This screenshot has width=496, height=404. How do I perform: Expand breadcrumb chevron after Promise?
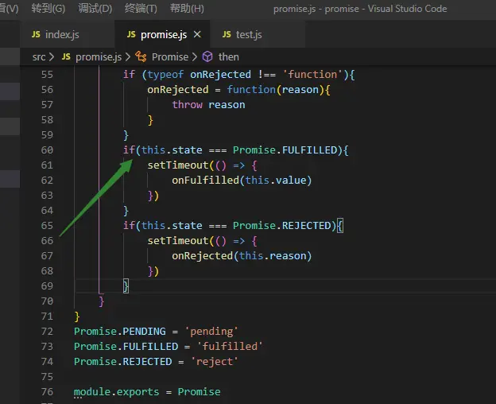(195, 57)
